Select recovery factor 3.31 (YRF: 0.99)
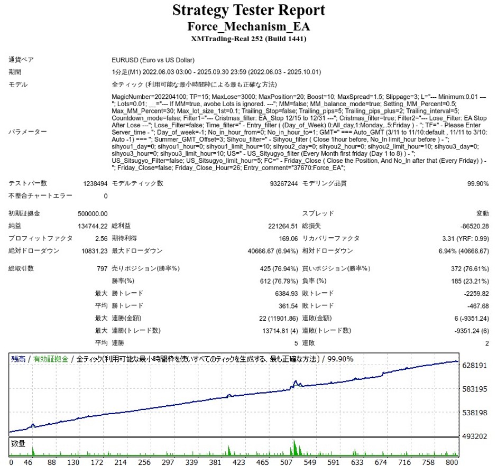The image size is (497, 466). click(465, 238)
